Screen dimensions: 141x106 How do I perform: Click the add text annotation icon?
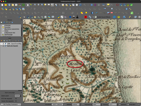pos(46,17)
